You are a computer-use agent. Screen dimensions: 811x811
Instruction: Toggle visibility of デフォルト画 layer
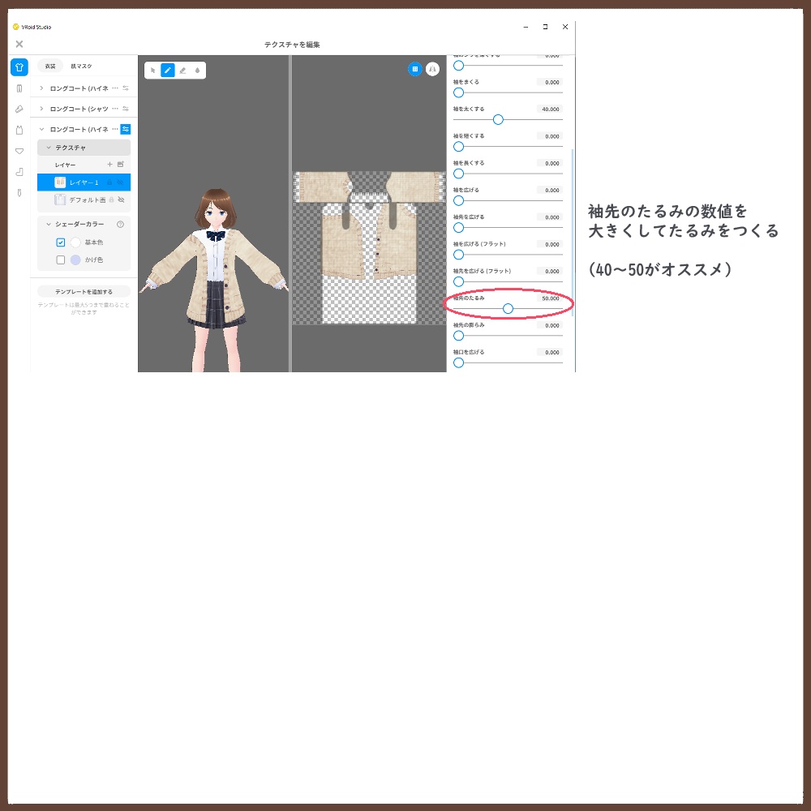tap(121, 200)
